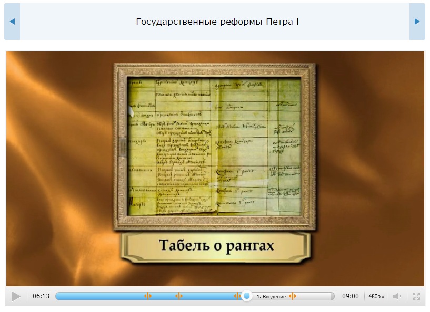This screenshot has height=312, width=430.
Task: Go to the previous lesson with left arrow
Action: point(12,22)
